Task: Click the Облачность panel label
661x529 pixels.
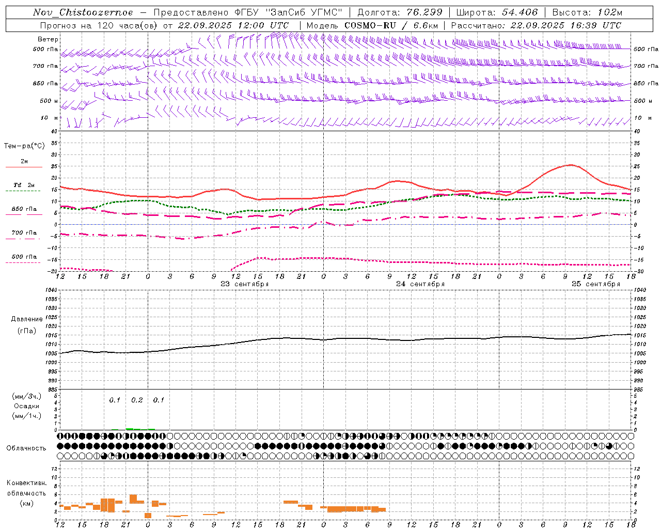Action: click(x=26, y=448)
